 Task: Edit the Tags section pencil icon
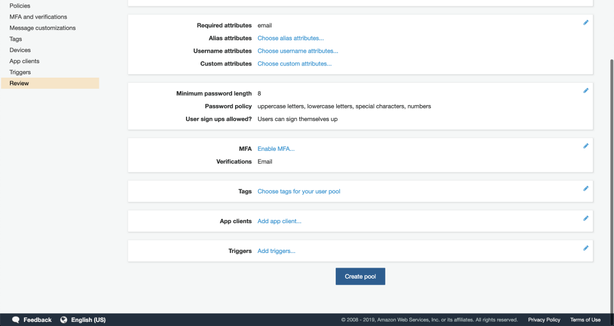(x=586, y=189)
